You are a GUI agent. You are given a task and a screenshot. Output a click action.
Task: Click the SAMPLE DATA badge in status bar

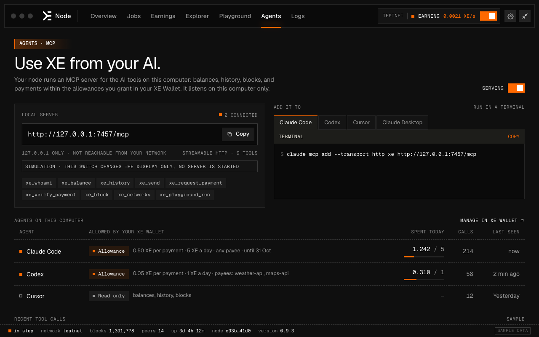coord(512,331)
